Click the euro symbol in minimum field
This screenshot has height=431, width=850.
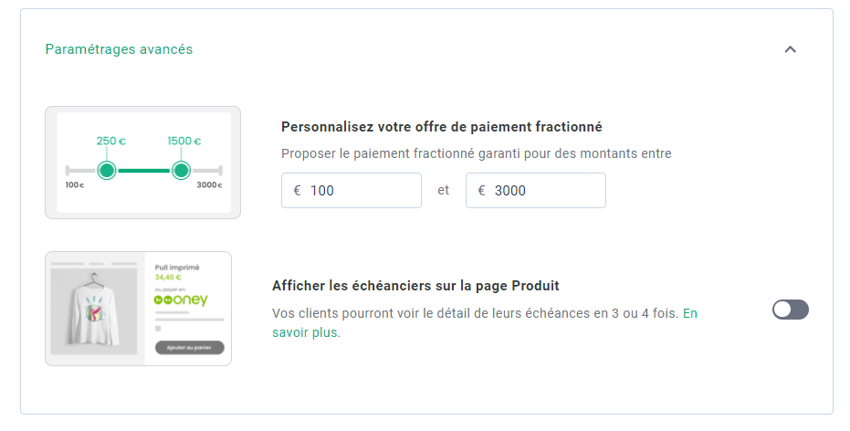(x=297, y=190)
